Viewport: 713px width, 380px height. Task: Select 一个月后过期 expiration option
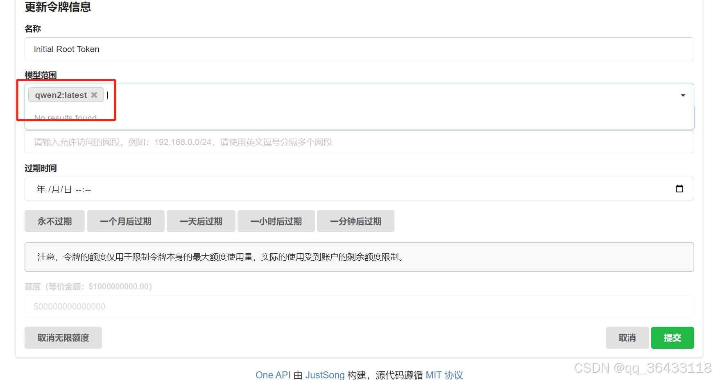[126, 221]
